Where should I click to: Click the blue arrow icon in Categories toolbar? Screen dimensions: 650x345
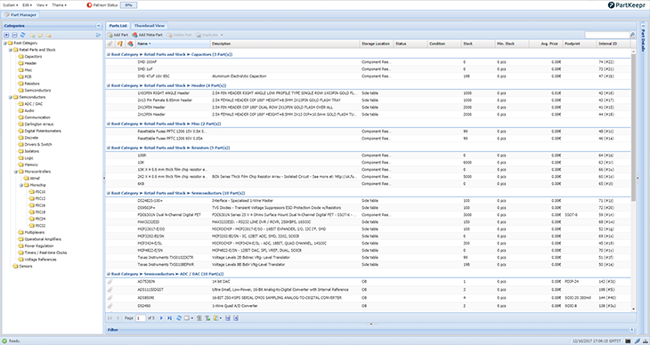coord(98,36)
